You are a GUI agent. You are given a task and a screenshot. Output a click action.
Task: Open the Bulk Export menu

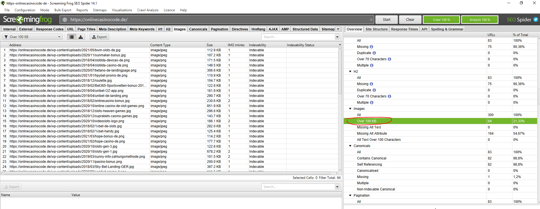[63, 10]
